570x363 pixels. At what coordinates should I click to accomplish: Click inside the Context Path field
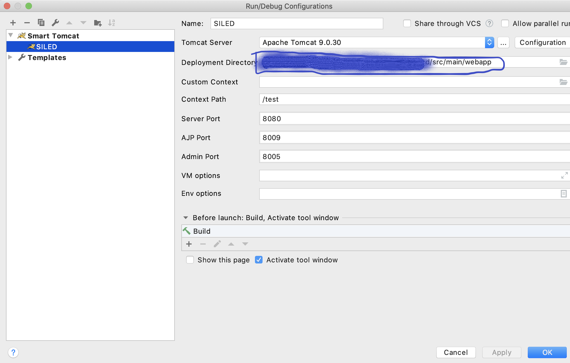[406, 100]
